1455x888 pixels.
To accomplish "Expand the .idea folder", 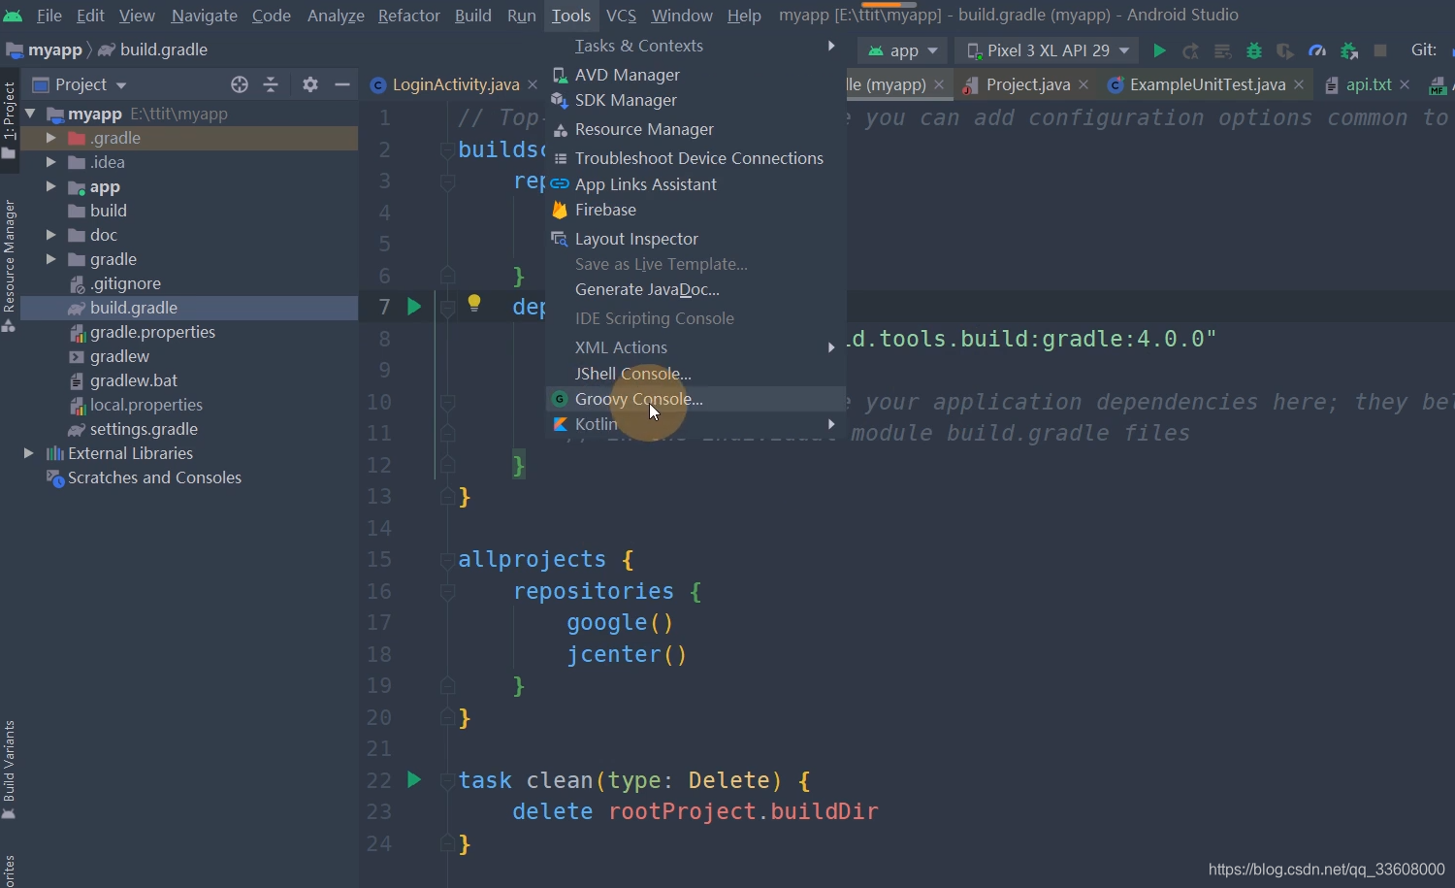I will (x=50, y=162).
